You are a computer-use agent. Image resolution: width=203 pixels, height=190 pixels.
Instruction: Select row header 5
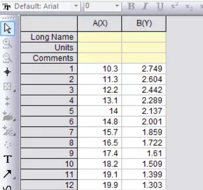coord(49,111)
